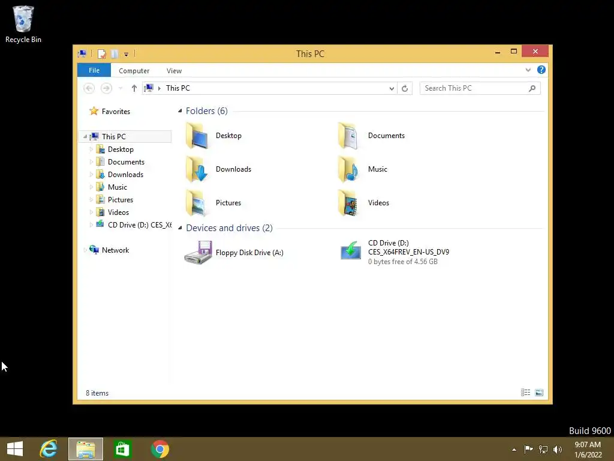Select the Pictures folder icon
Viewport: 614px width, 461px height.
coord(197,203)
